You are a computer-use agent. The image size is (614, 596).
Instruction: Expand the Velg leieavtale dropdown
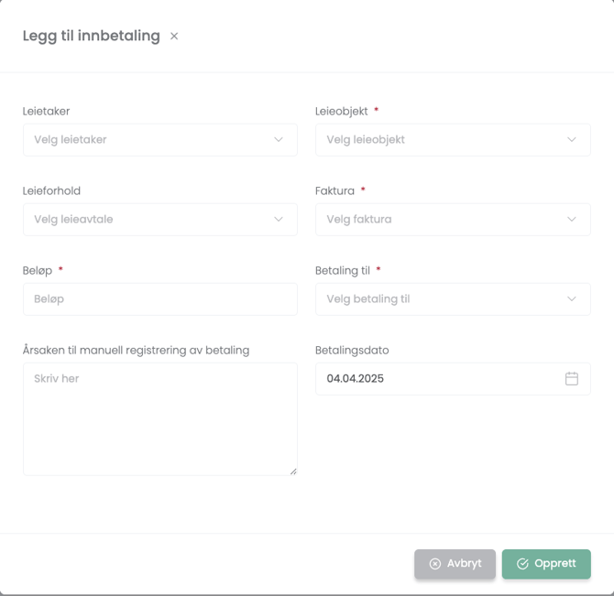point(159,220)
